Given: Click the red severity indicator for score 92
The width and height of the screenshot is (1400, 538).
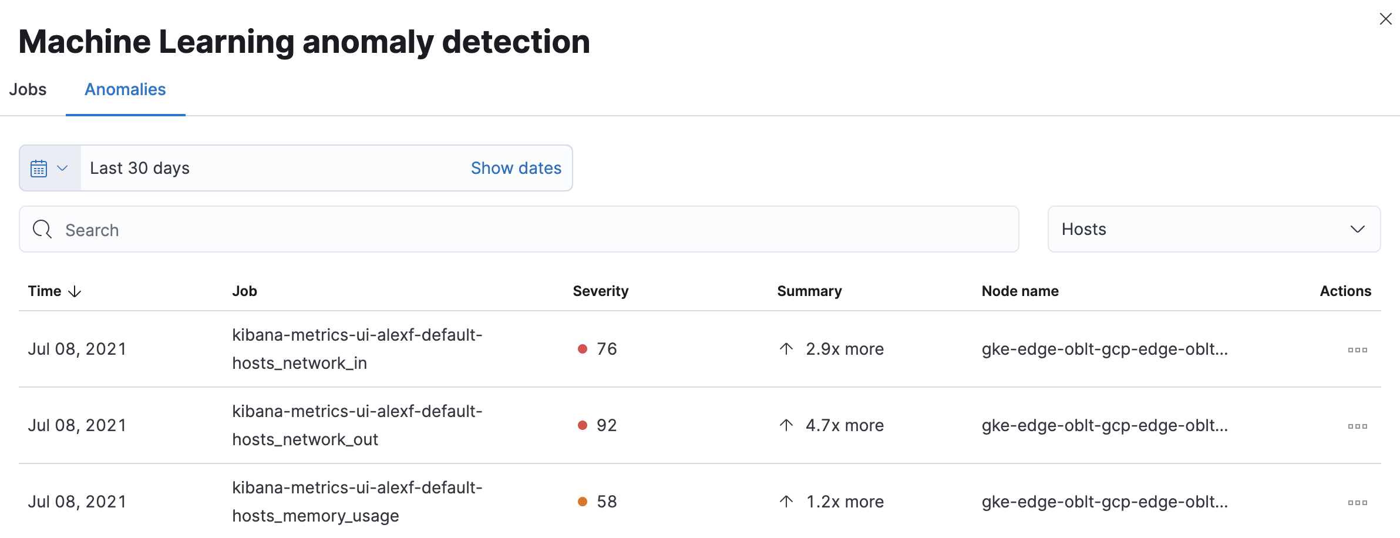Looking at the screenshot, I should [x=583, y=425].
